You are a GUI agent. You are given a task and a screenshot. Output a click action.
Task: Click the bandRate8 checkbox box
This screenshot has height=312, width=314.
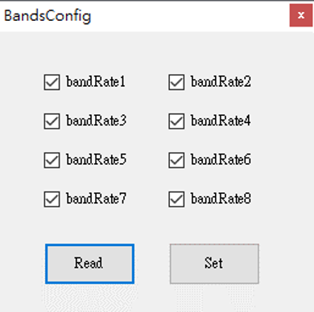[x=176, y=199]
